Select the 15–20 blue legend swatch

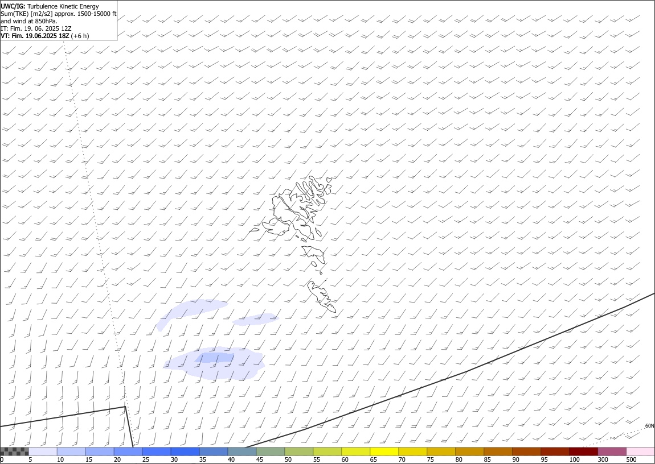tap(100, 451)
